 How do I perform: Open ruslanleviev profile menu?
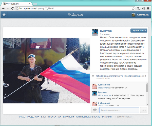click(x=143, y=15)
